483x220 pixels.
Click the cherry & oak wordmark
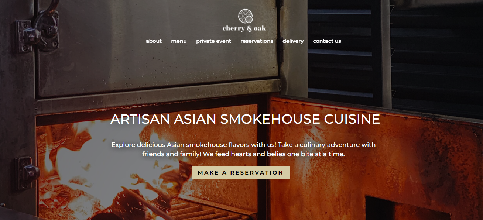point(244,28)
